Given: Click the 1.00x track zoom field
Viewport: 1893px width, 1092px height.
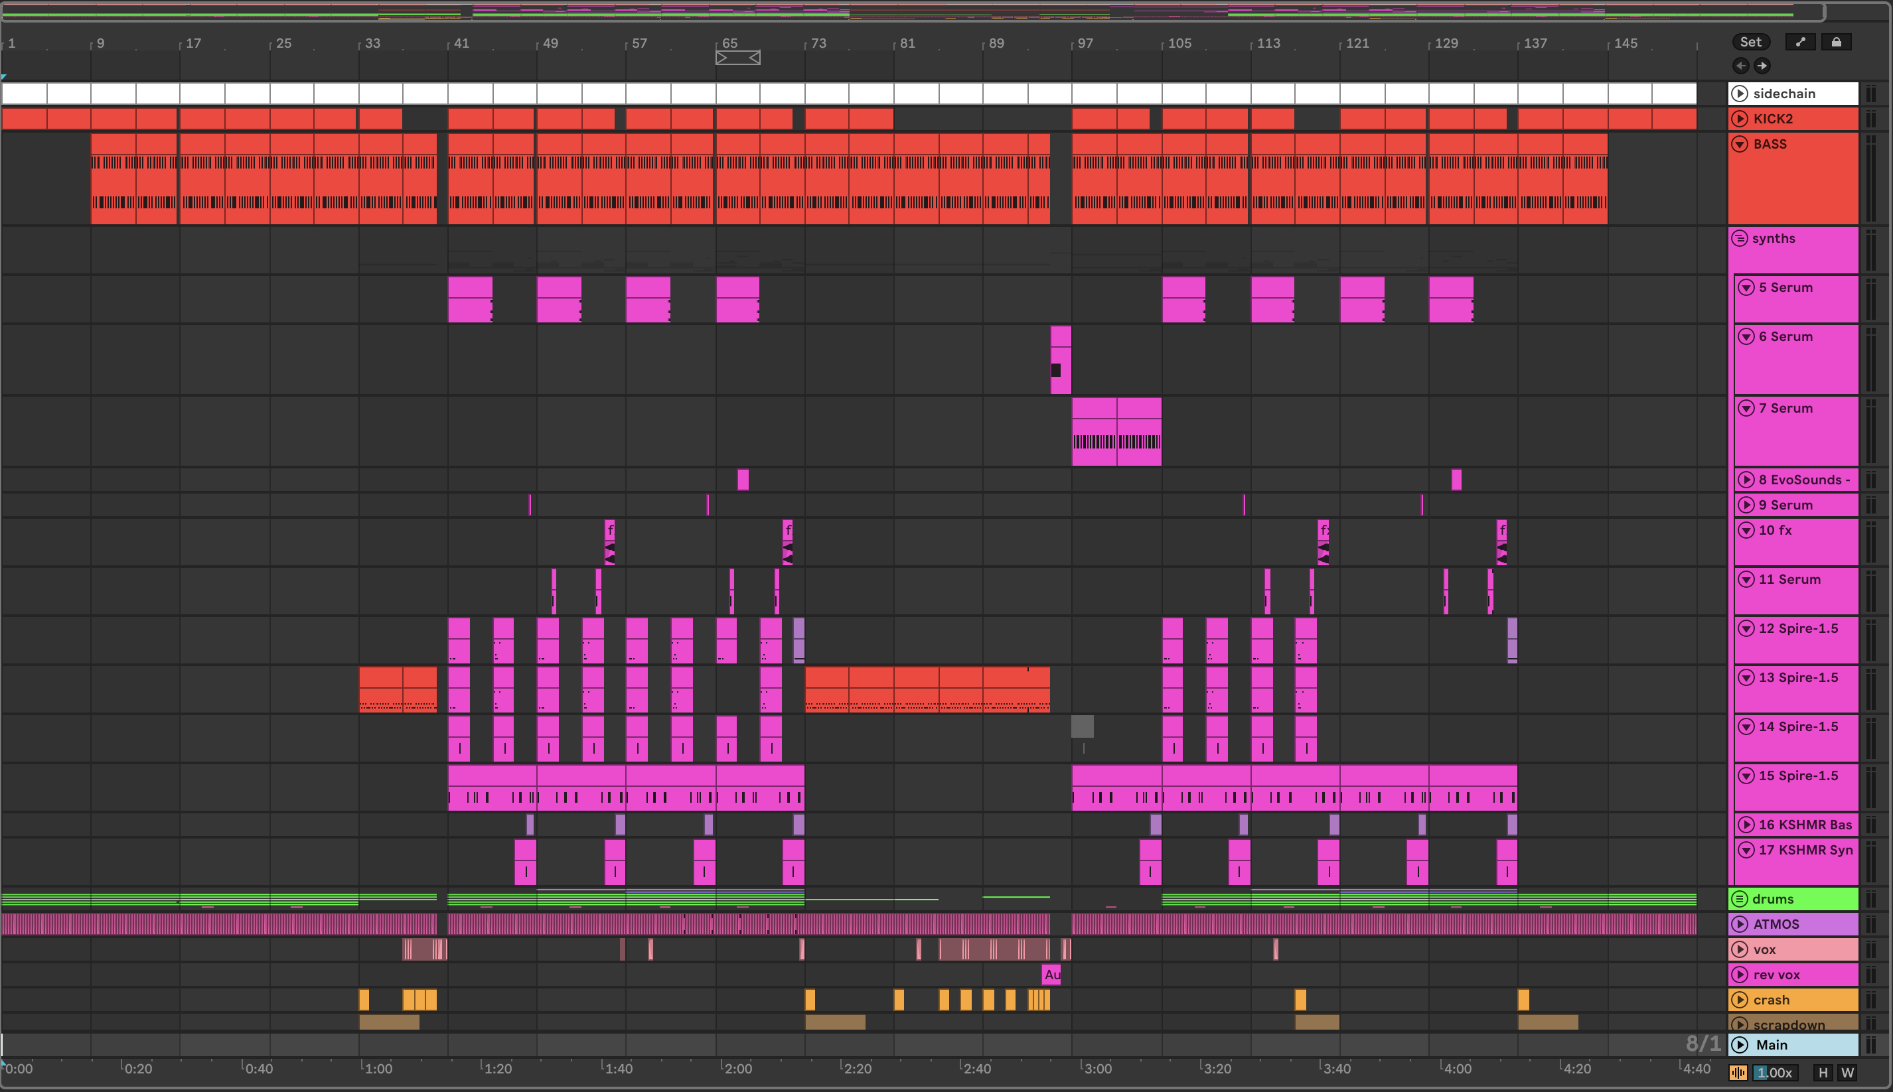Looking at the screenshot, I should [x=1776, y=1073].
